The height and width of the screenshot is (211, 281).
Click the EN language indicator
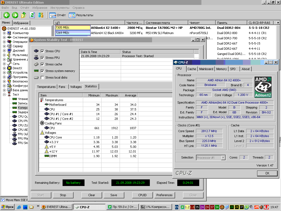[177, 207]
